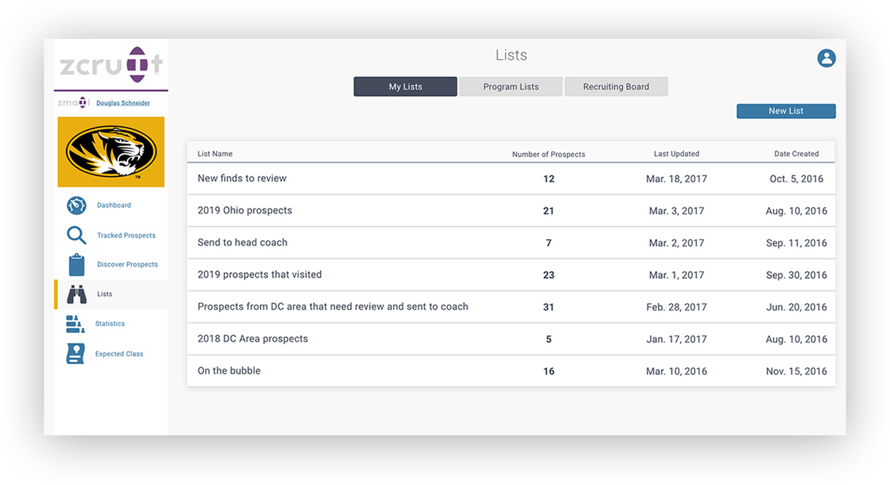Open Expected Class in sidebar
The height and width of the screenshot is (485, 890).
pyautogui.click(x=119, y=354)
